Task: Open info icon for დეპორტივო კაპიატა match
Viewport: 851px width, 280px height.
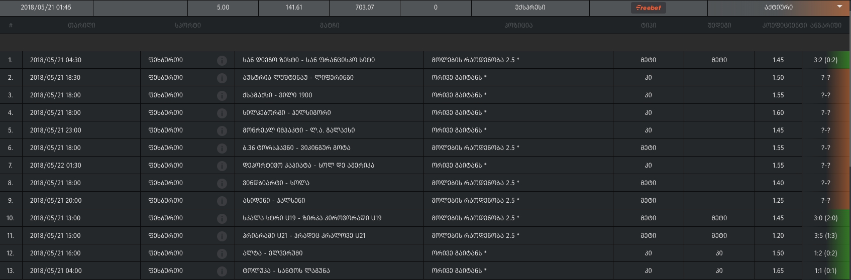Action: coord(222,166)
